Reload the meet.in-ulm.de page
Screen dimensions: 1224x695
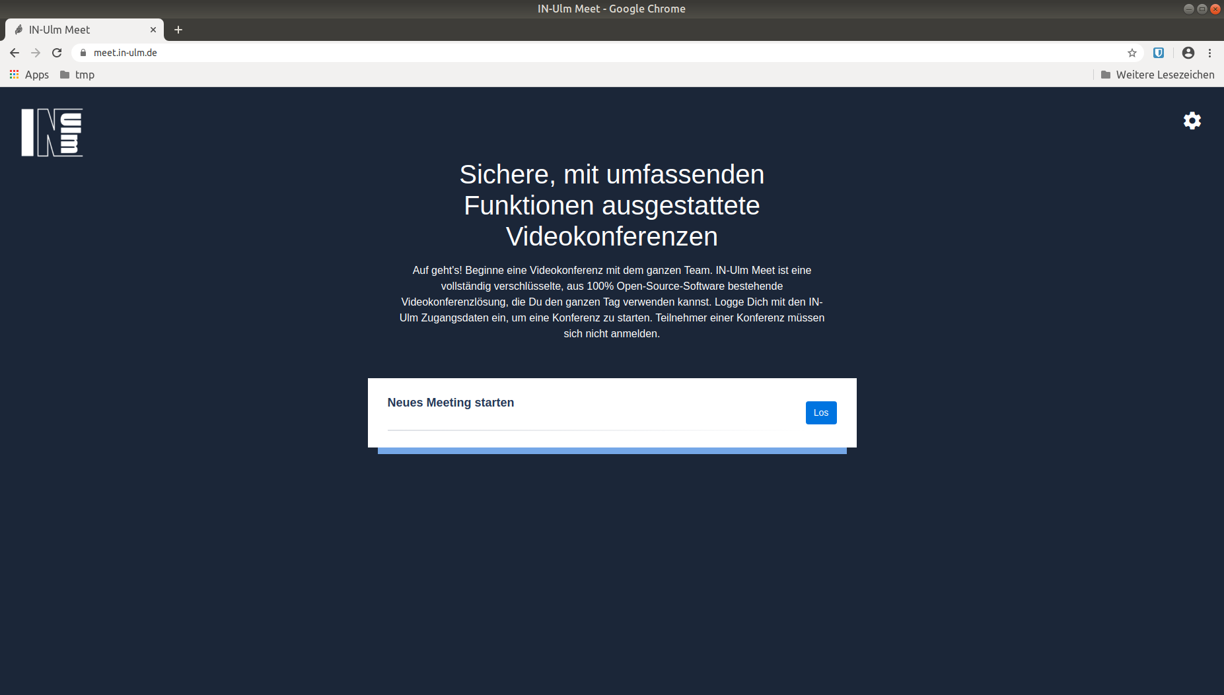pos(57,53)
